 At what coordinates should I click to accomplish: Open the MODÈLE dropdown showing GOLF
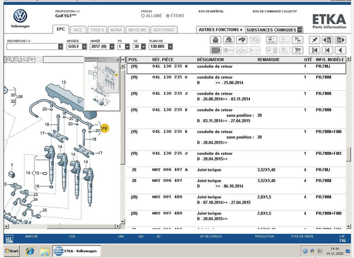point(84,47)
